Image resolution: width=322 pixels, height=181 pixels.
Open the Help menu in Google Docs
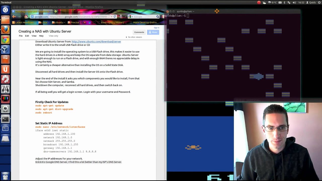[x=41, y=36]
